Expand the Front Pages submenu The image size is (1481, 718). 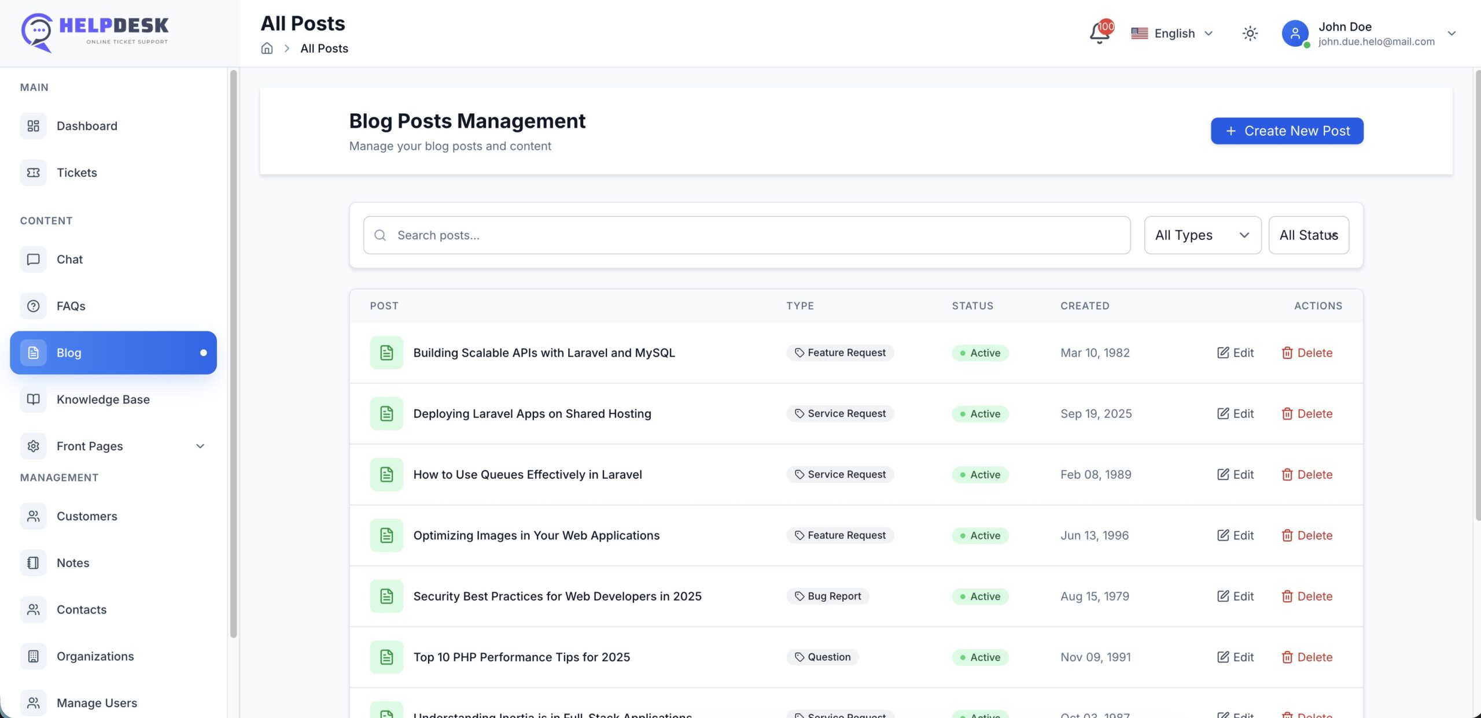point(200,446)
